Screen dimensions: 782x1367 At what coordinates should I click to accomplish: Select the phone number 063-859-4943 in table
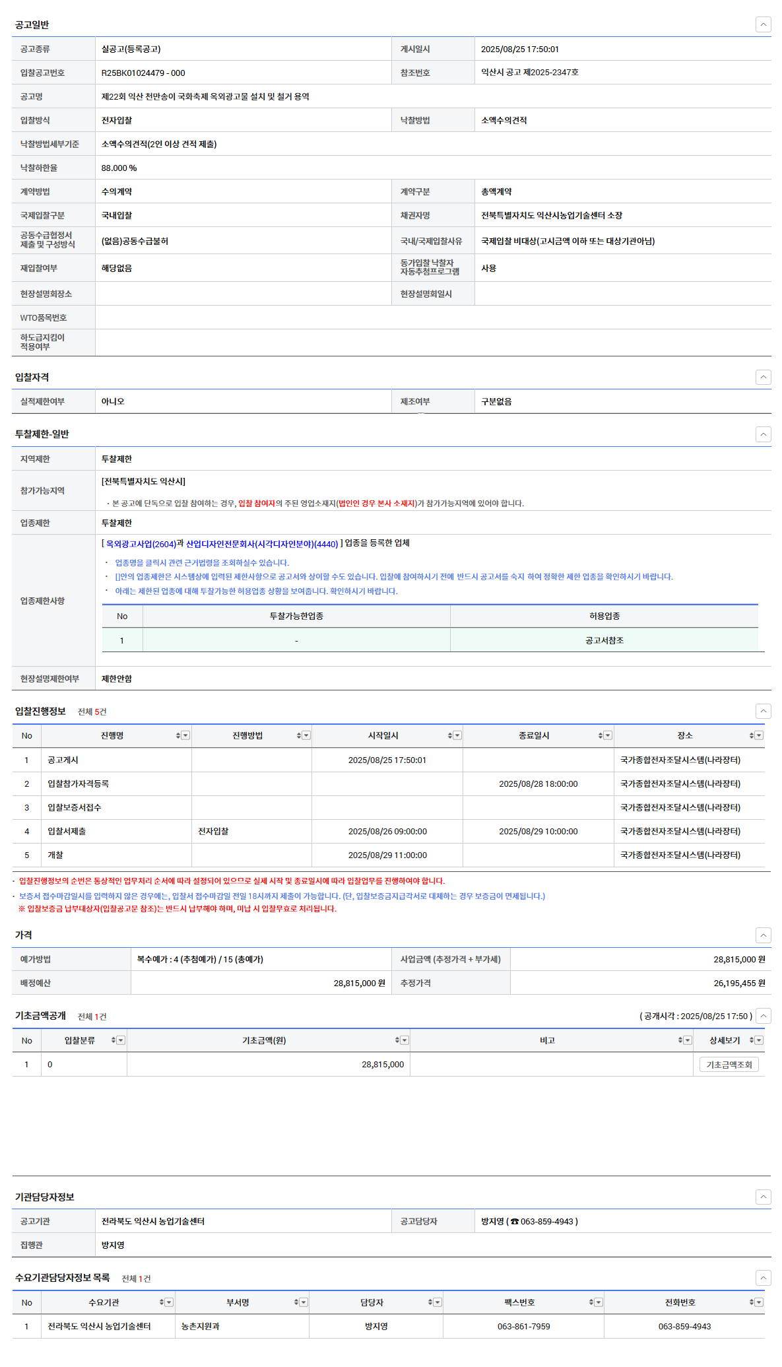point(684,1326)
